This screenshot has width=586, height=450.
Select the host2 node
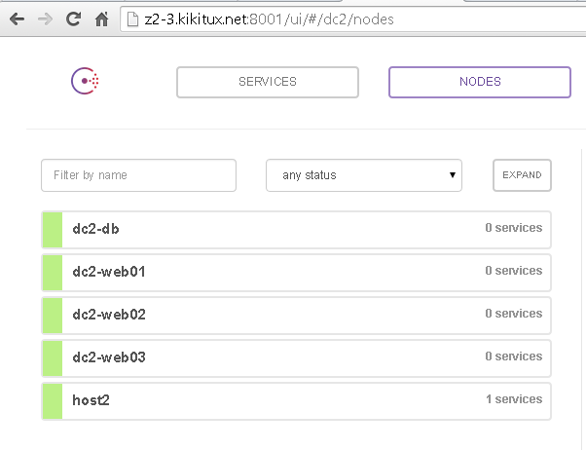tap(296, 401)
